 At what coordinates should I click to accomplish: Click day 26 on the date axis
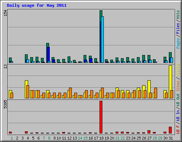tap(144, 138)
